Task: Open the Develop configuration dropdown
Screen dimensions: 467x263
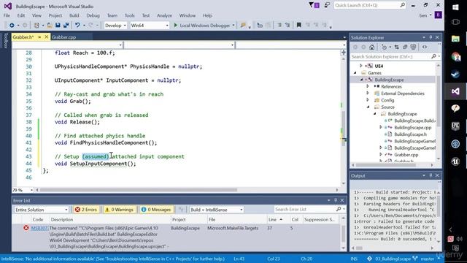Action: point(115,26)
